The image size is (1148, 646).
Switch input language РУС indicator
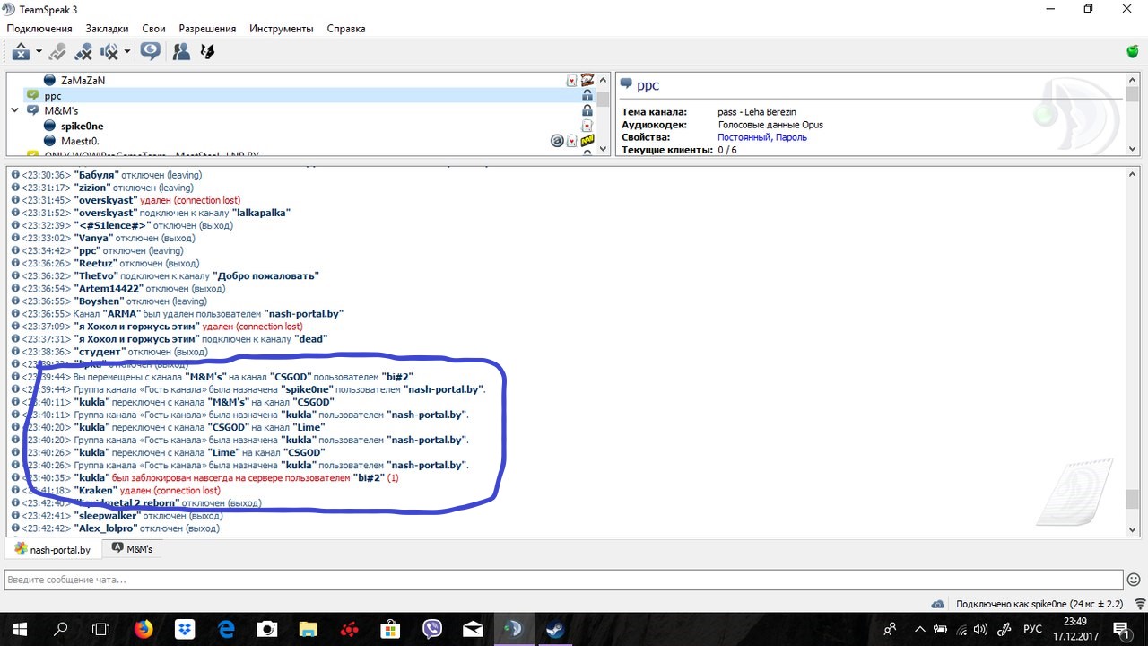coord(1033,629)
